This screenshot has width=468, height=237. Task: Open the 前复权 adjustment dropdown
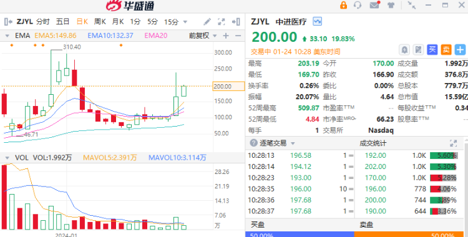tap(203, 36)
